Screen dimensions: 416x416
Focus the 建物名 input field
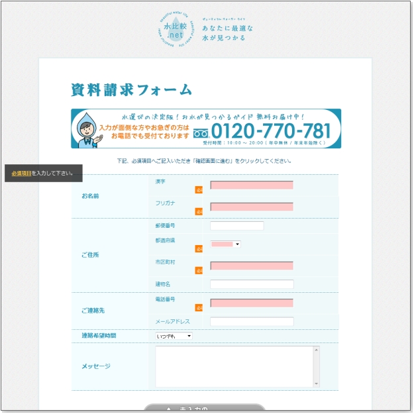(253, 286)
